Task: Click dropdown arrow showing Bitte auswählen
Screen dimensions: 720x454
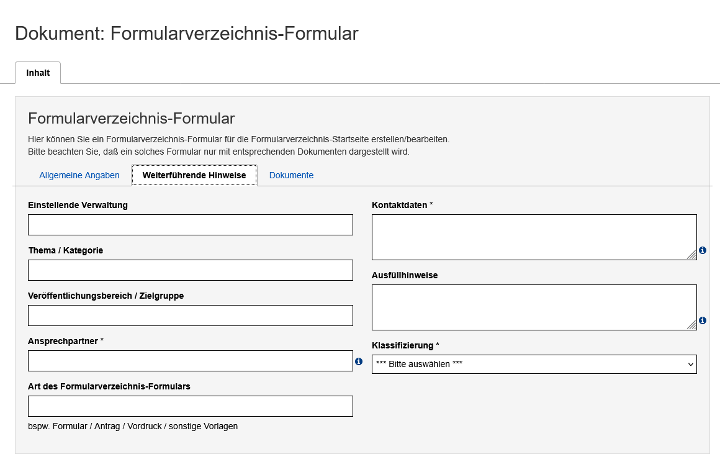Action: click(x=691, y=364)
